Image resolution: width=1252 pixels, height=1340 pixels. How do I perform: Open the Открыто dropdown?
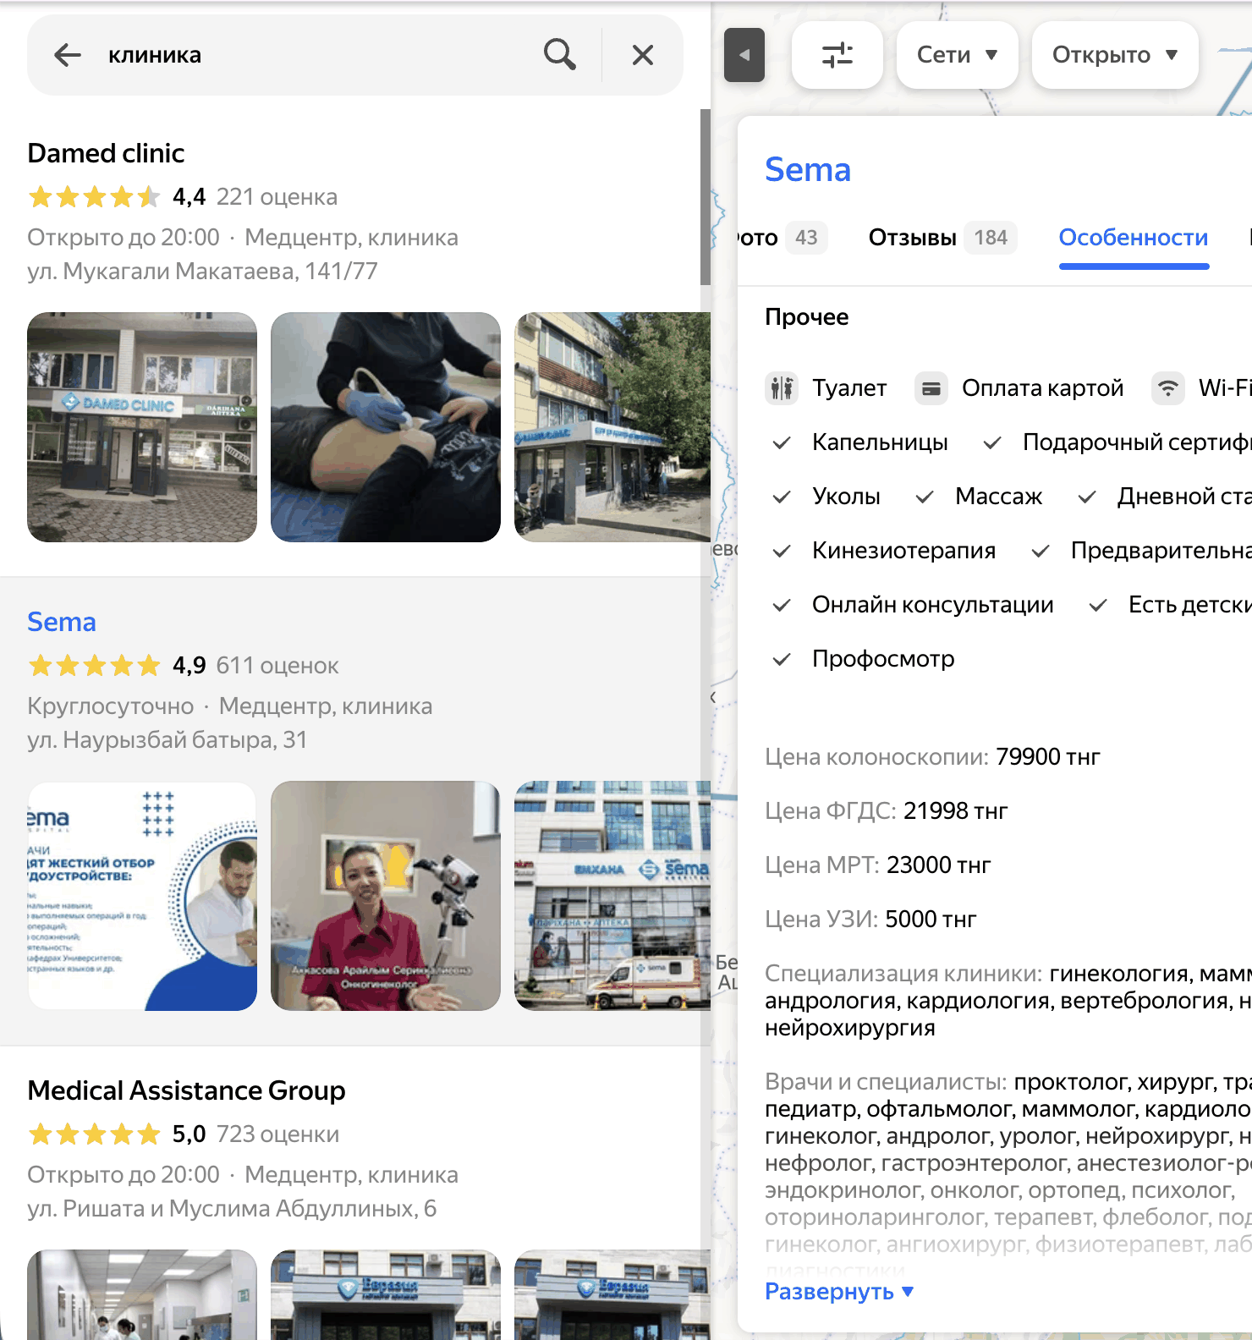coord(1115,55)
